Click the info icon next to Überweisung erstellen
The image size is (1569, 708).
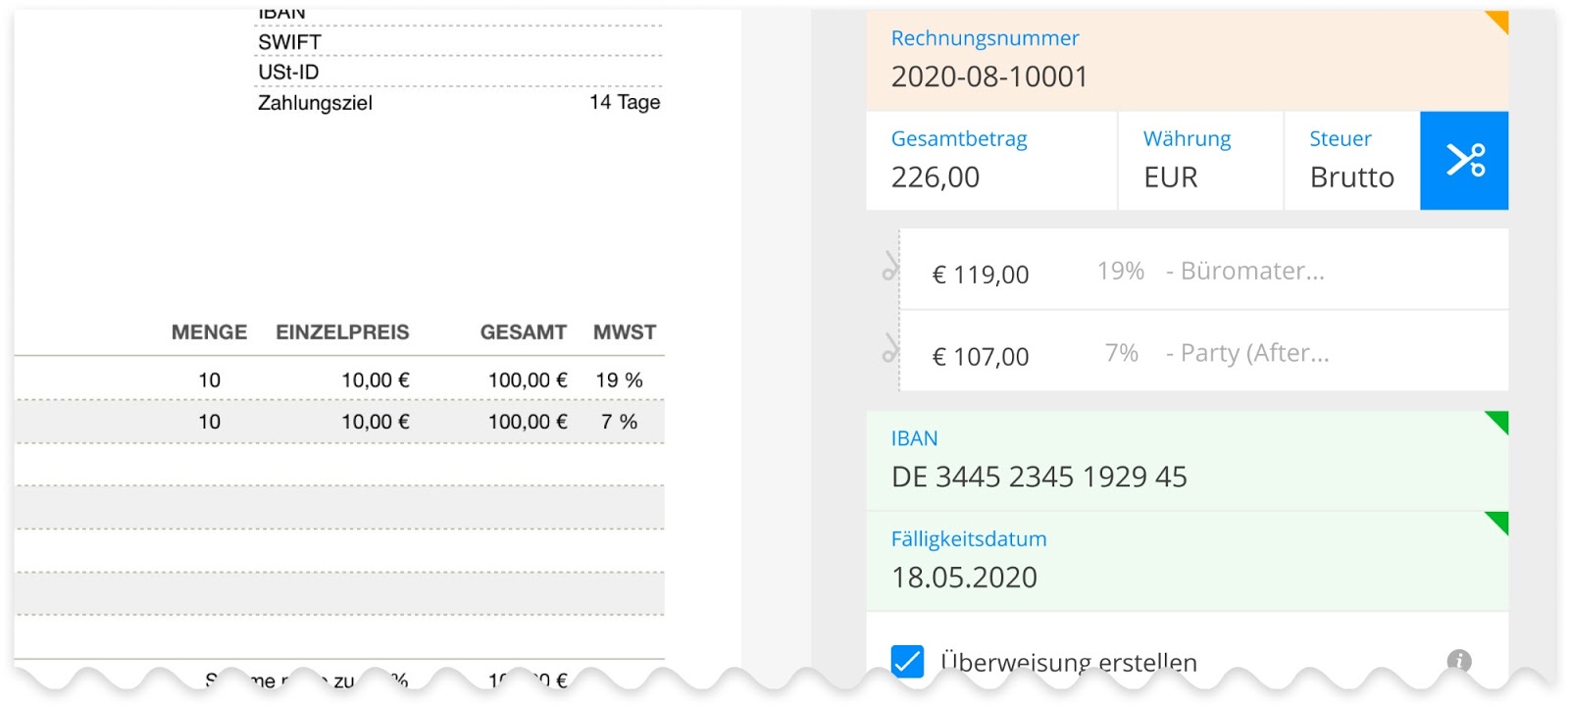(x=1458, y=660)
